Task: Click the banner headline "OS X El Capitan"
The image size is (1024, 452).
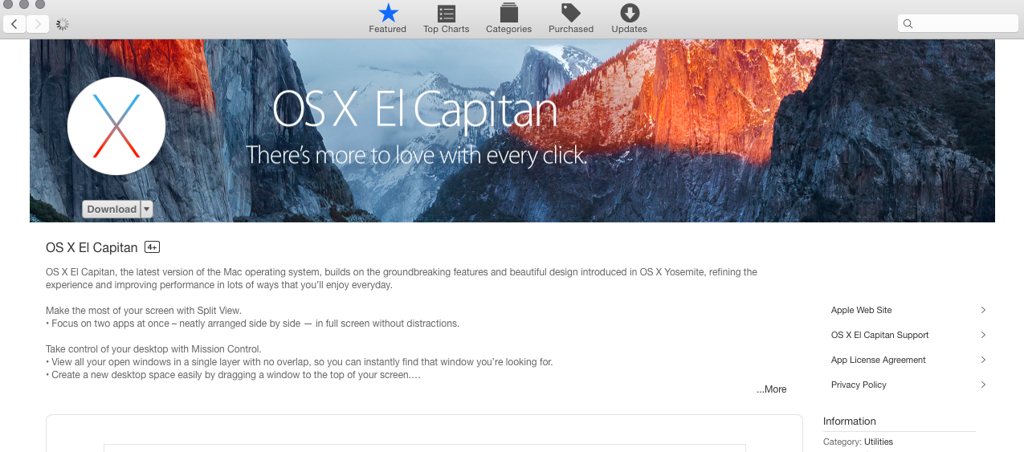Action: pyautogui.click(x=415, y=111)
